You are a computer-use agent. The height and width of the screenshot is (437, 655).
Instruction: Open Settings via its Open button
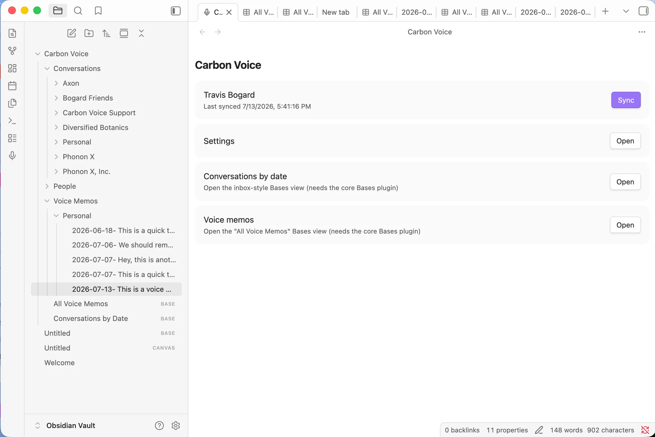click(625, 141)
